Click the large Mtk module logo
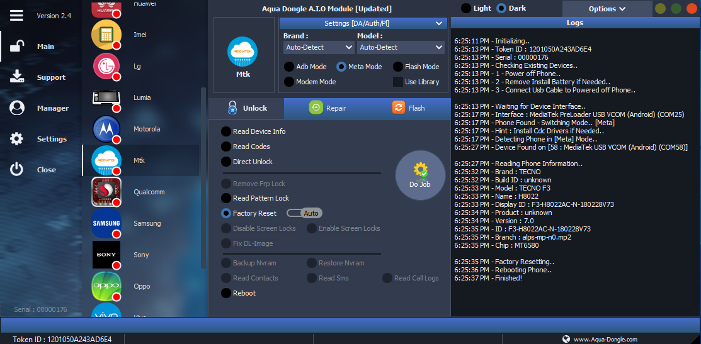Screen dimensions: 701x344 [x=242, y=52]
